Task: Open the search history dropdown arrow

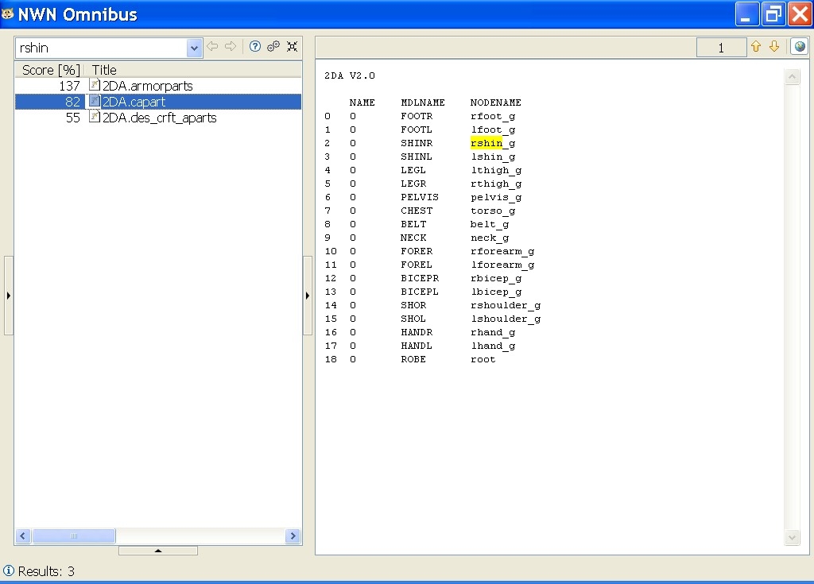Action: (195, 48)
